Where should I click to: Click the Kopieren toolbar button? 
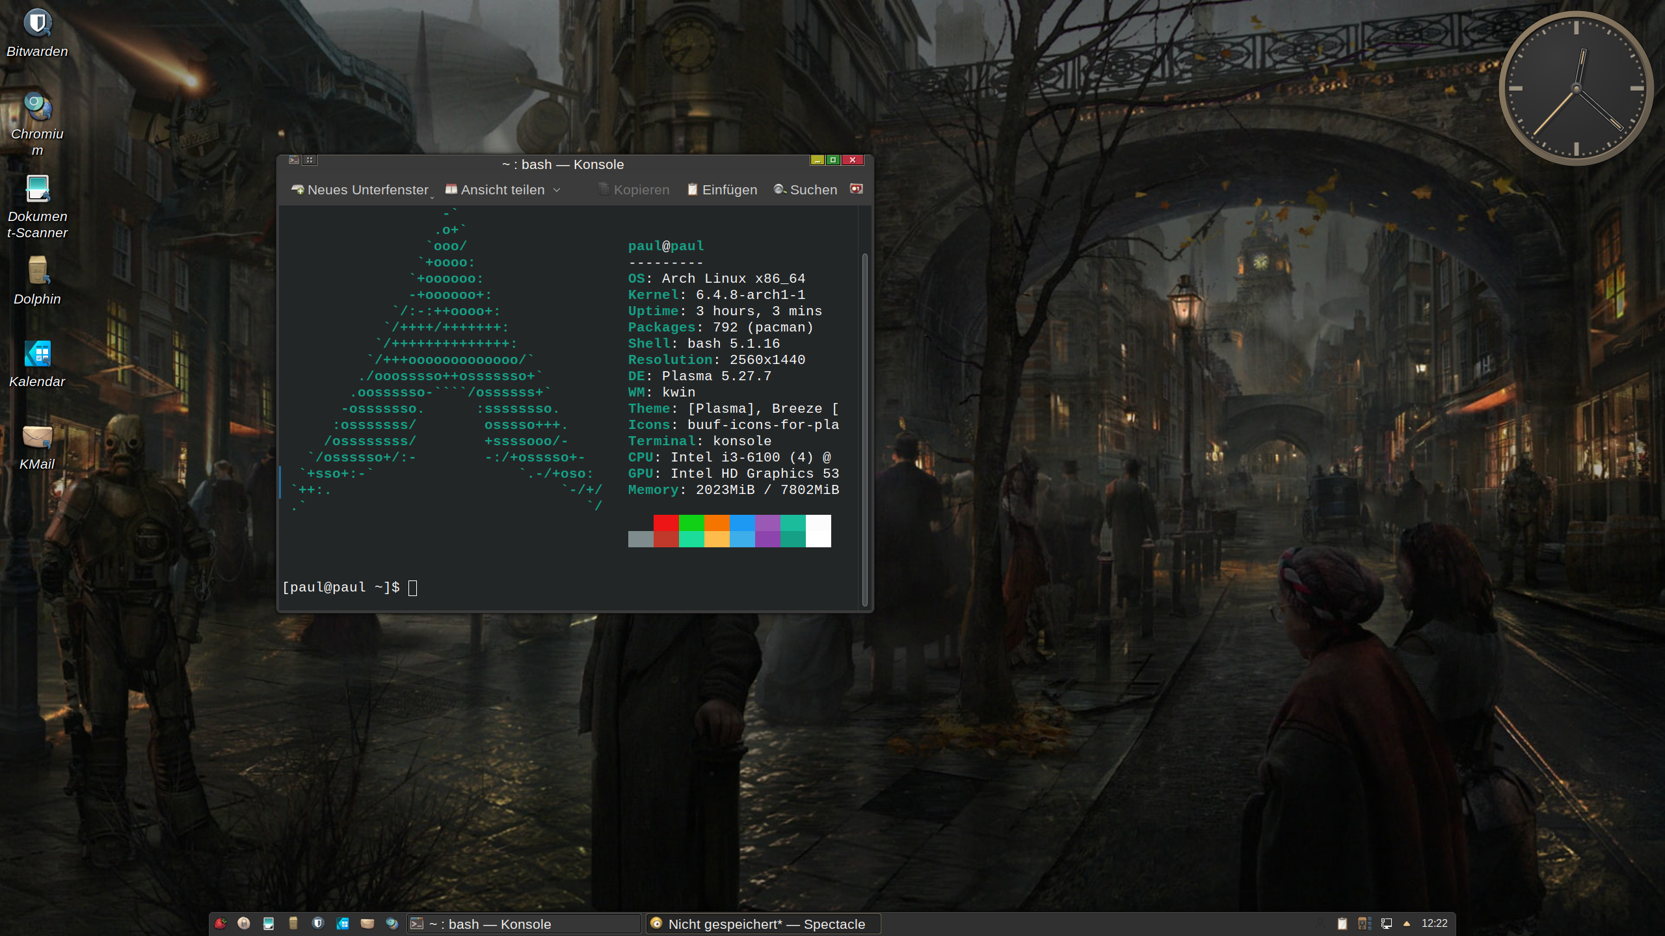[x=633, y=190]
